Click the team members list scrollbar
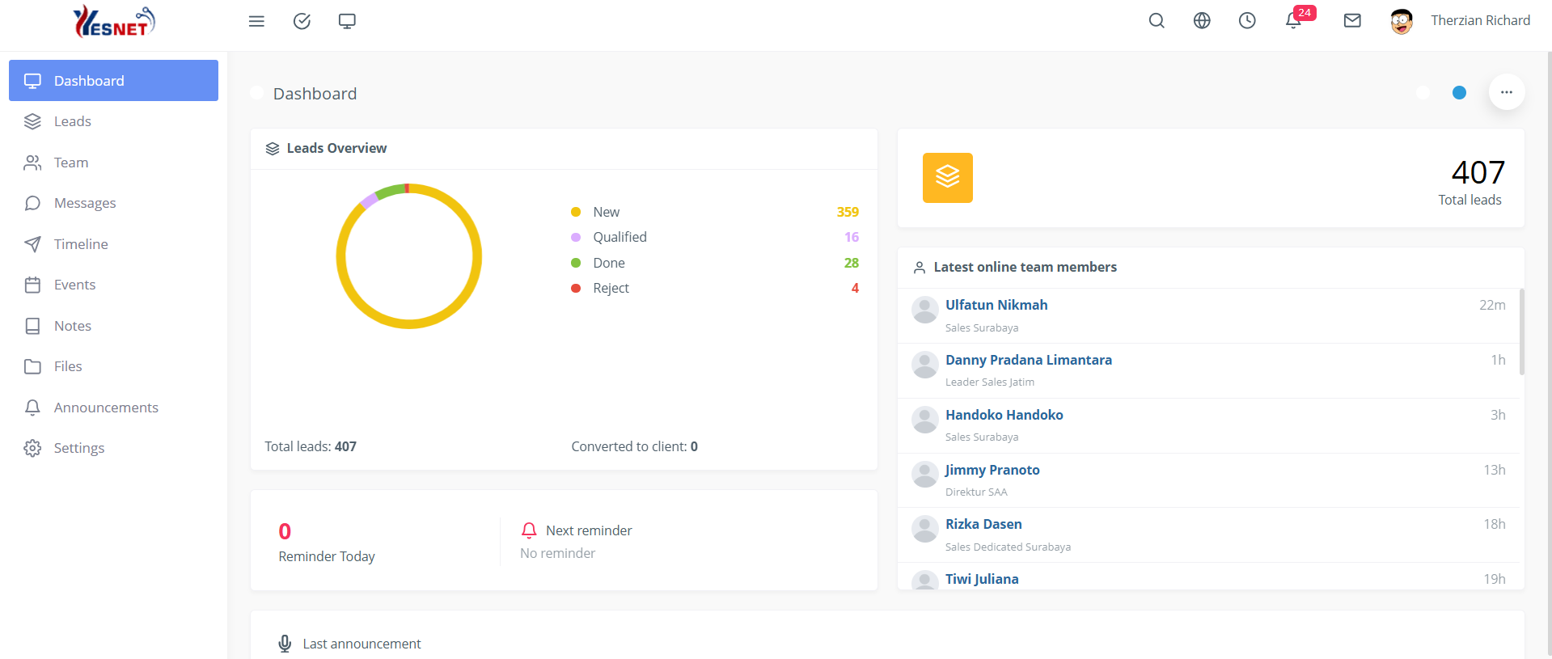The width and height of the screenshot is (1552, 659). click(x=1521, y=332)
